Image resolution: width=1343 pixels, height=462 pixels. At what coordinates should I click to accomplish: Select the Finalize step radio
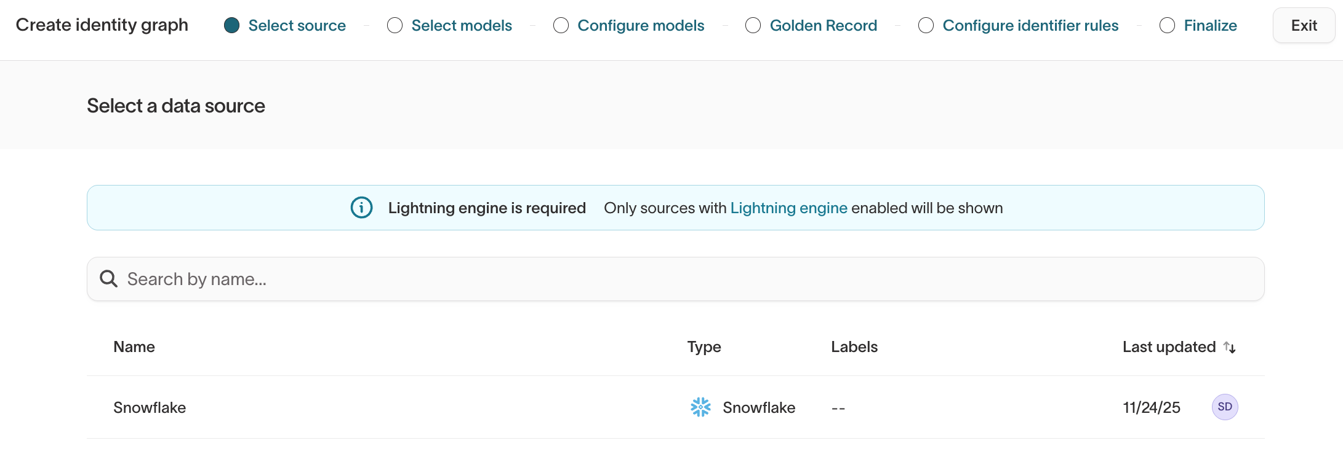click(1167, 25)
